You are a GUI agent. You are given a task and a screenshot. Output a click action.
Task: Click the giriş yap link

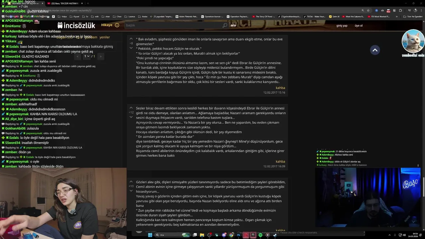(342, 26)
